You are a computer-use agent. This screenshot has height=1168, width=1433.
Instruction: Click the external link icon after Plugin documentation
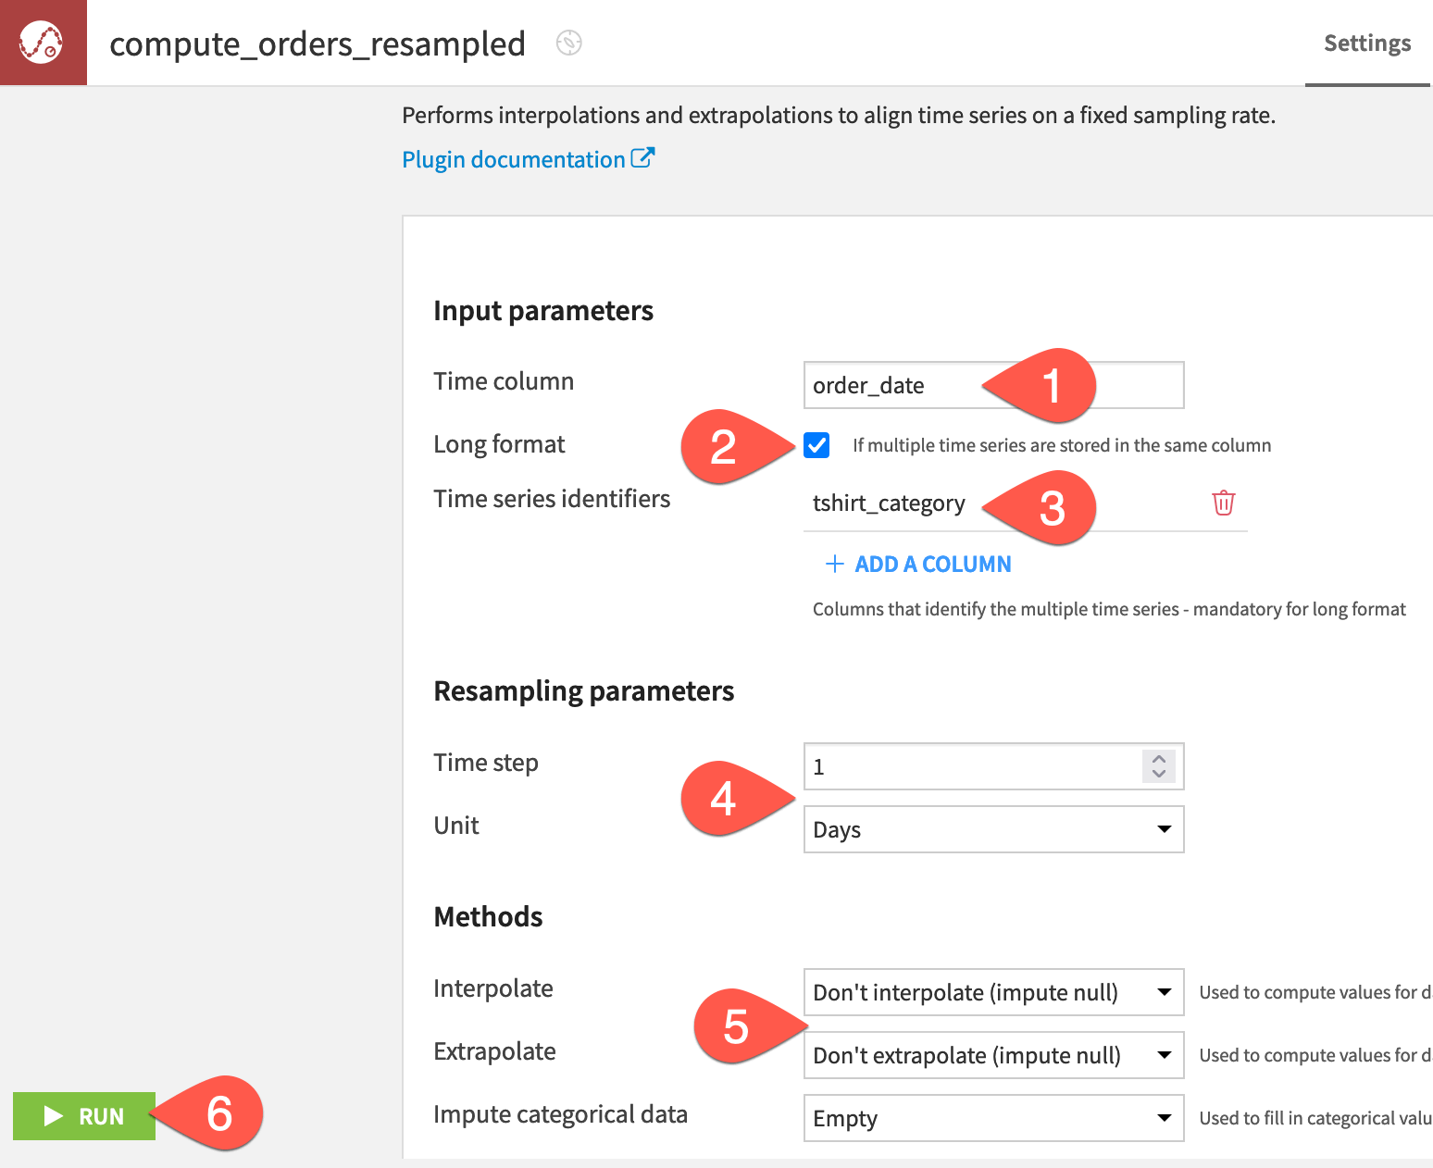pos(643,157)
